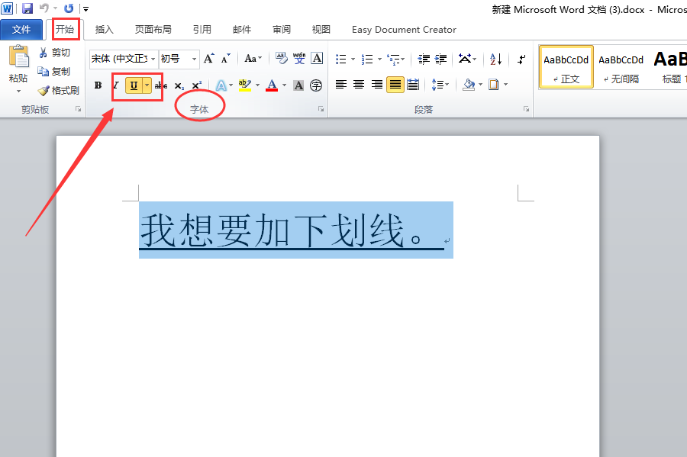Toggle bold formatting on selected text
Viewport: 687px width, 457px height.
(98, 85)
